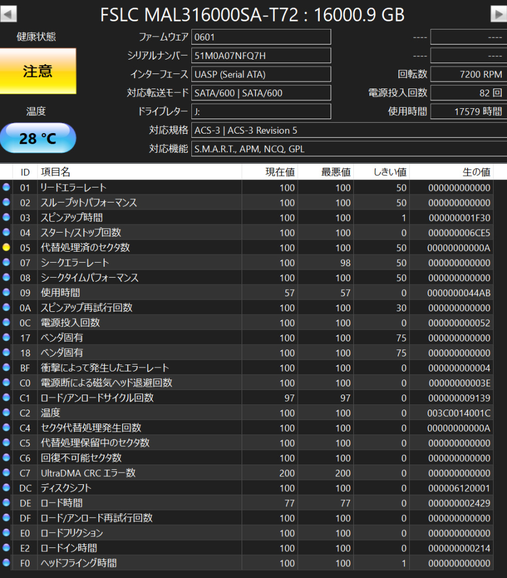507x578 pixels.
Task: Click the left arrow for previous disk
Action: [8, 14]
